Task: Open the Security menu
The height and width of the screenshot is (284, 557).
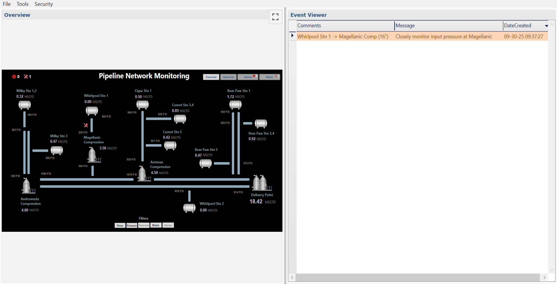Action: tap(44, 4)
